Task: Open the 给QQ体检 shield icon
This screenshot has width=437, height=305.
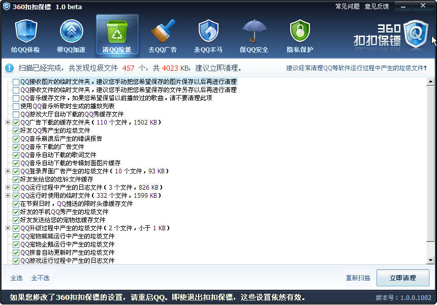Action: [x=26, y=32]
